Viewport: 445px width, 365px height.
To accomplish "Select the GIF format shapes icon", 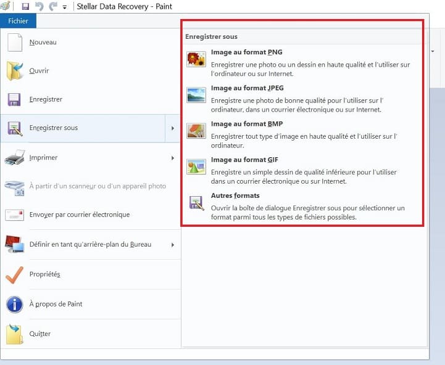I will pos(196,166).
